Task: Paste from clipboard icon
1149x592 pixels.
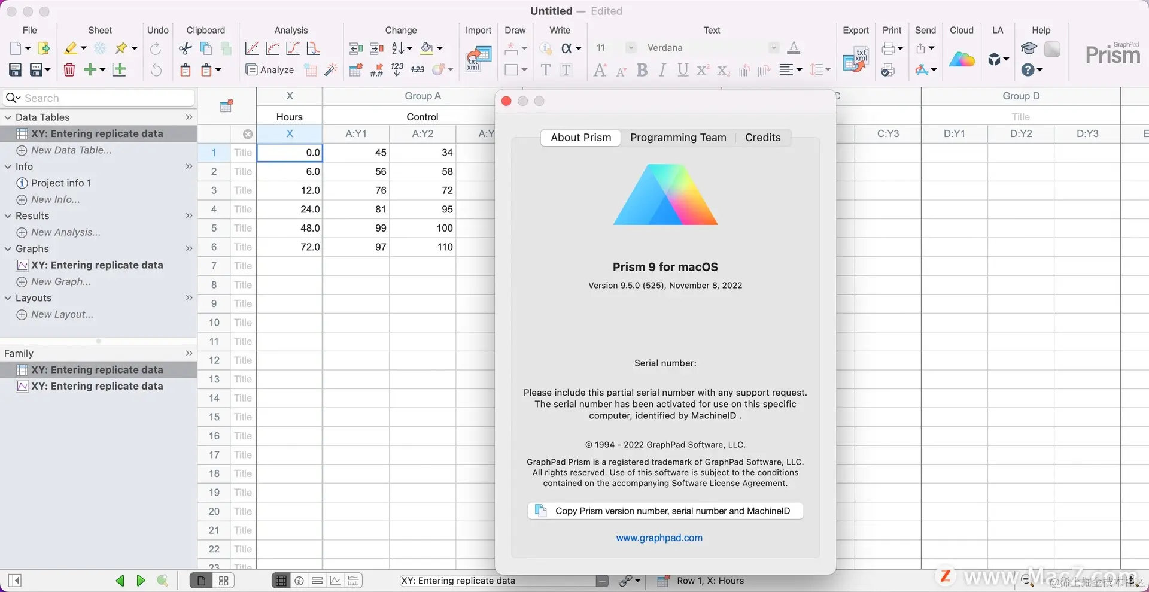Action: pyautogui.click(x=186, y=70)
